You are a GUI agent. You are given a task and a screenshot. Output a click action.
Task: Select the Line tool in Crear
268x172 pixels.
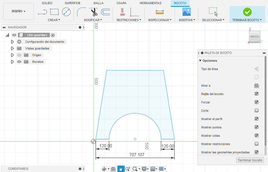point(43,12)
